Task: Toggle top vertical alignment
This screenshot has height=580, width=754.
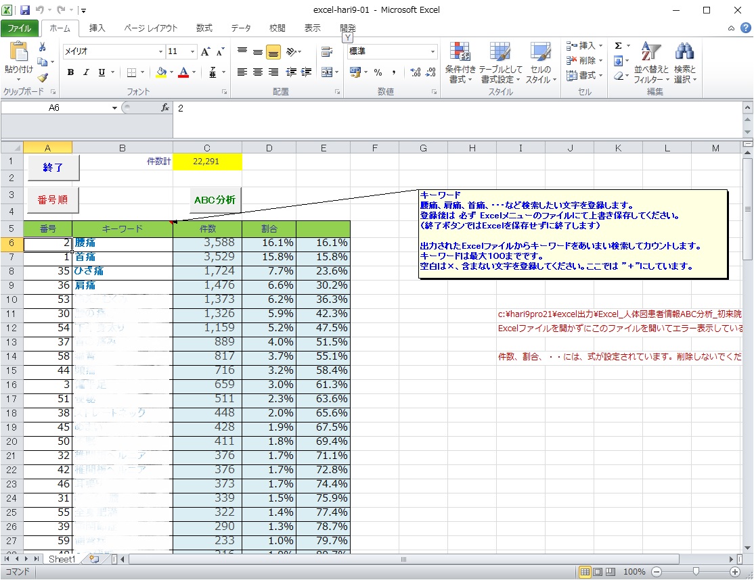Action: click(x=242, y=52)
